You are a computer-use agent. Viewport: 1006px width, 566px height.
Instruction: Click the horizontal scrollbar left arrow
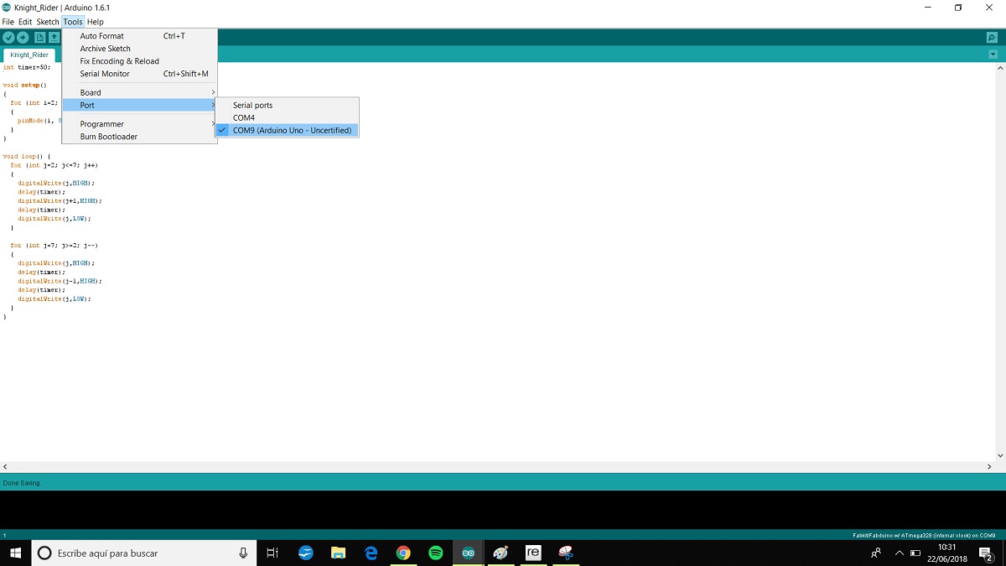pos(5,466)
